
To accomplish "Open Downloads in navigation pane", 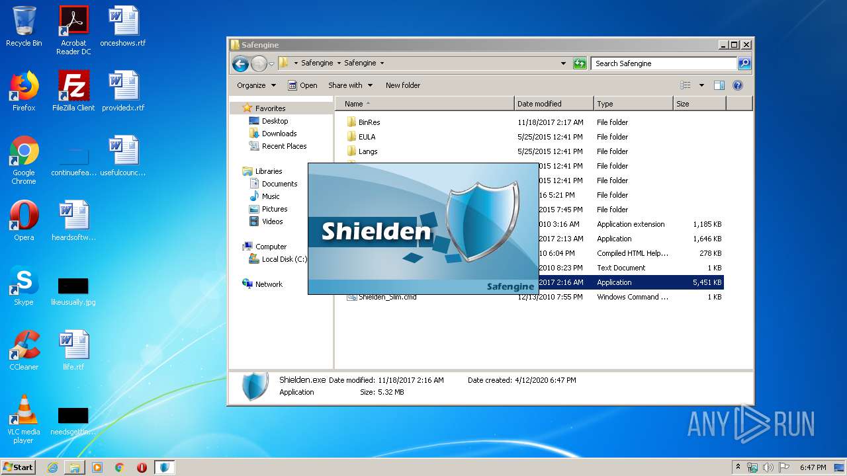I will [x=279, y=134].
